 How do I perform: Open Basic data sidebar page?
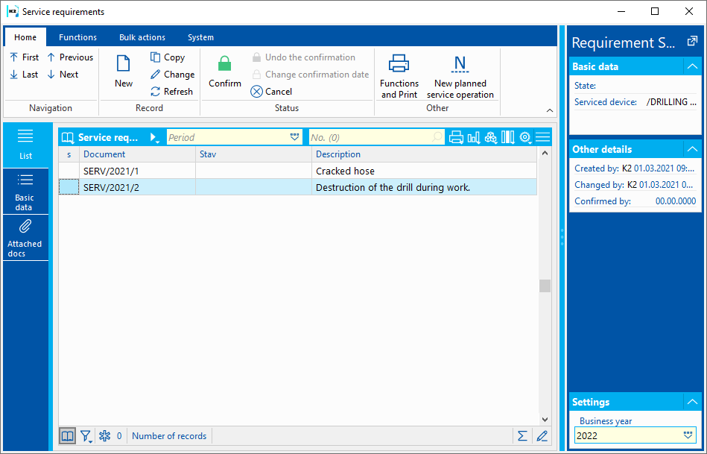coord(25,192)
